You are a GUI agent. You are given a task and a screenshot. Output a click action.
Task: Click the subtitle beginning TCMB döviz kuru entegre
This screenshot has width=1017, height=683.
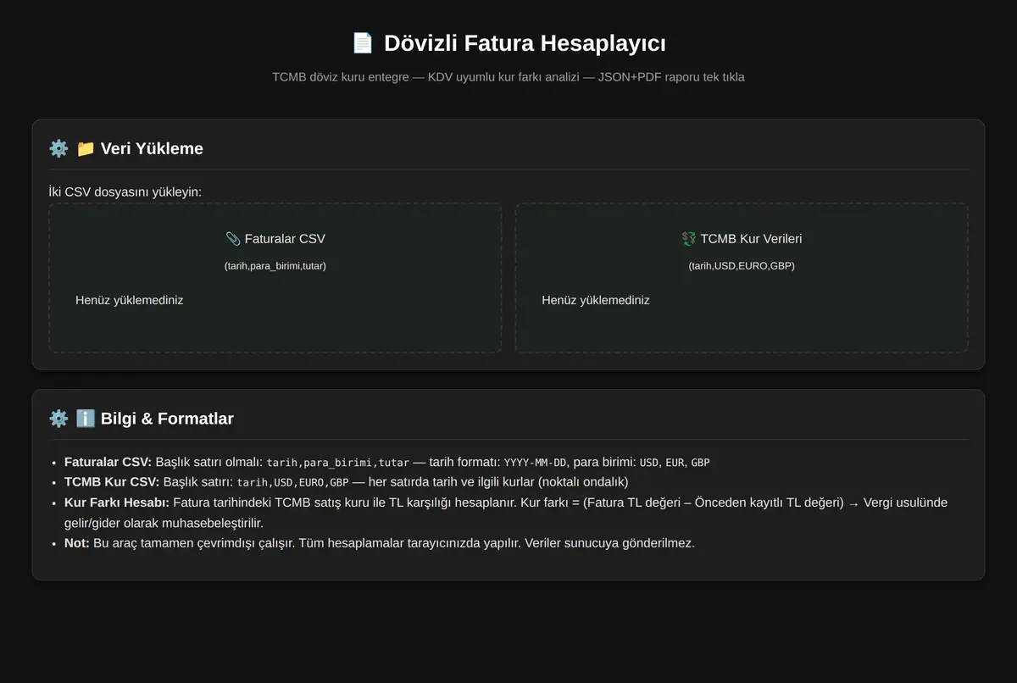[508, 77]
